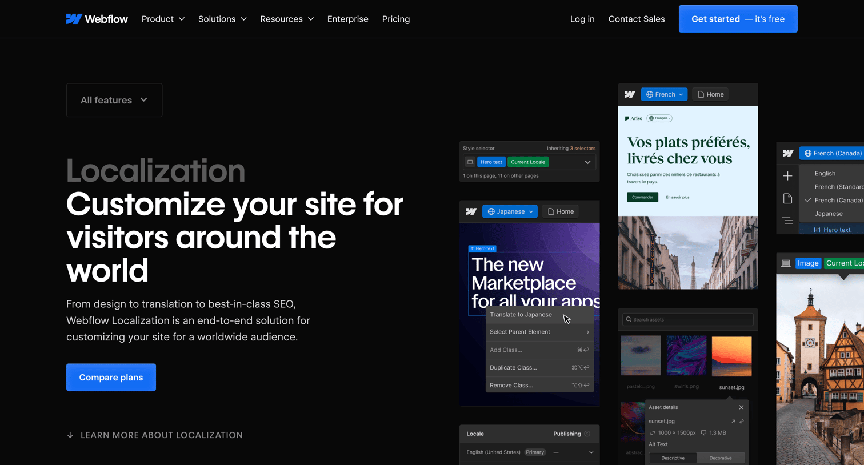This screenshot has height=465, width=864.
Task: Click the Hero text label on canvas
Action: (x=482, y=248)
